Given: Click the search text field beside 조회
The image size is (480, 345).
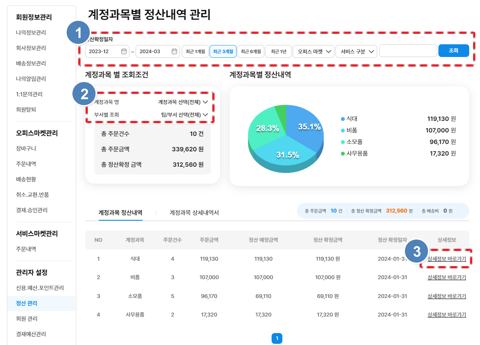Looking at the screenshot, I should pyautogui.click(x=408, y=51).
